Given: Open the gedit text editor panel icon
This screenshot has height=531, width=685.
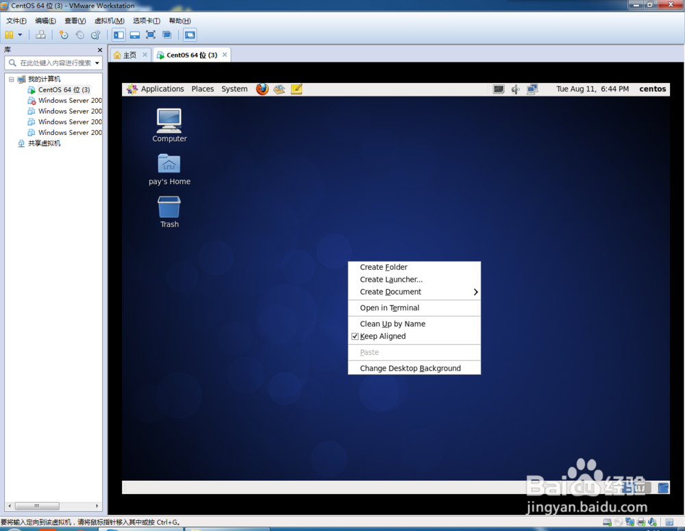Looking at the screenshot, I should click(x=297, y=89).
